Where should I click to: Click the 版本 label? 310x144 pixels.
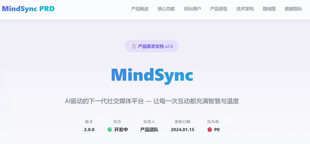pos(89,122)
